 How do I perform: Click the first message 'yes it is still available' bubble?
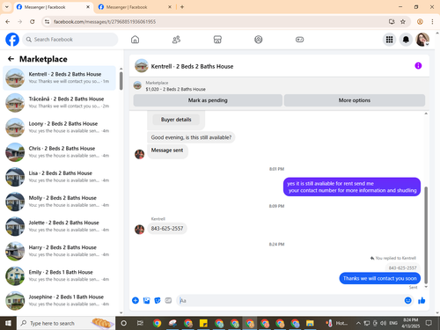point(352,187)
